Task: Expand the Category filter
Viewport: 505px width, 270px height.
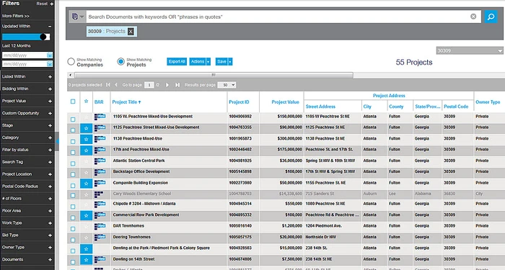Action: [50, 138]
